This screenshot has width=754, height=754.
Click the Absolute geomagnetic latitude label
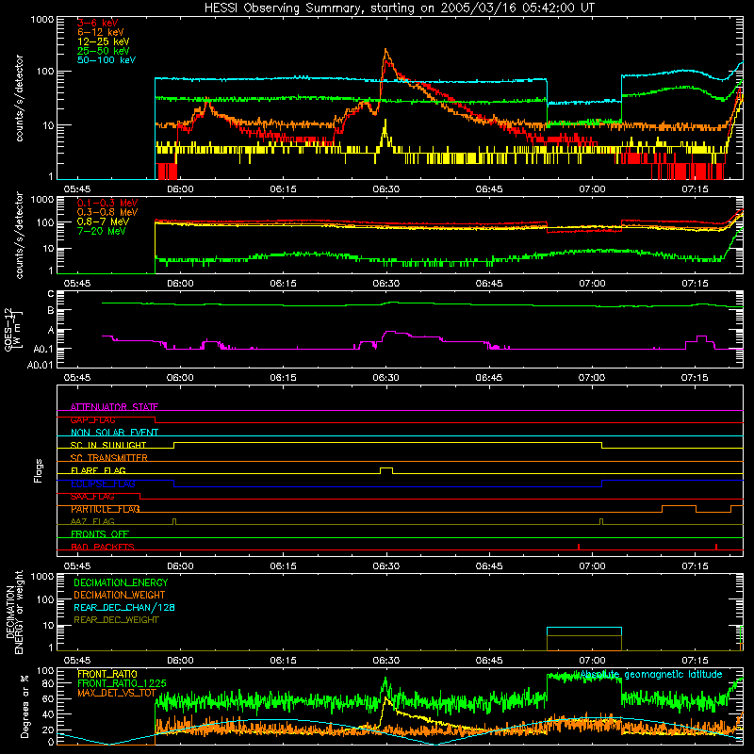click(651, 675)
